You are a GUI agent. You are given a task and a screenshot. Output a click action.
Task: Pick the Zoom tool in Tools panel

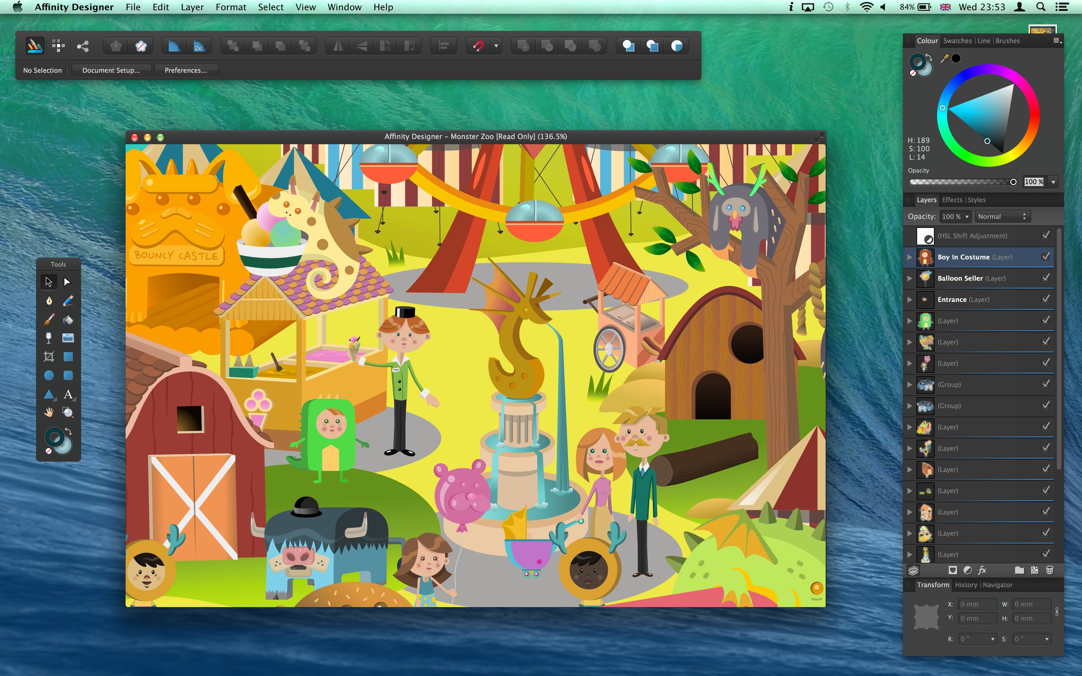tap(68, 413)
